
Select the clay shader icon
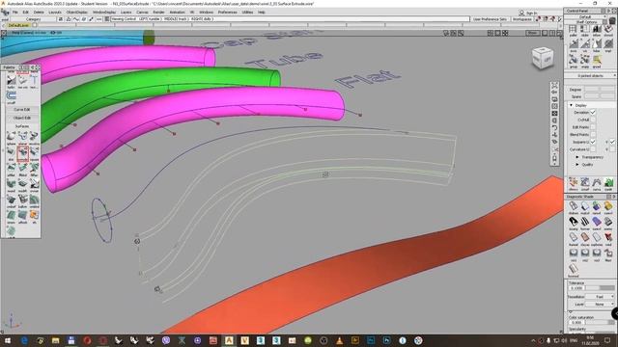[585, 237]
